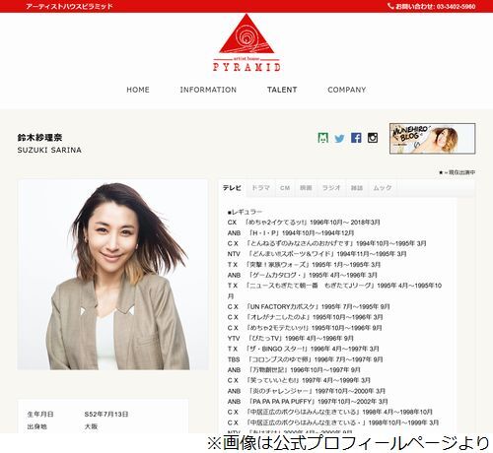Click the phone icon beside お問い合わせ
The height and width of the screenshot is (453, 493).
[x=390, y=6]
